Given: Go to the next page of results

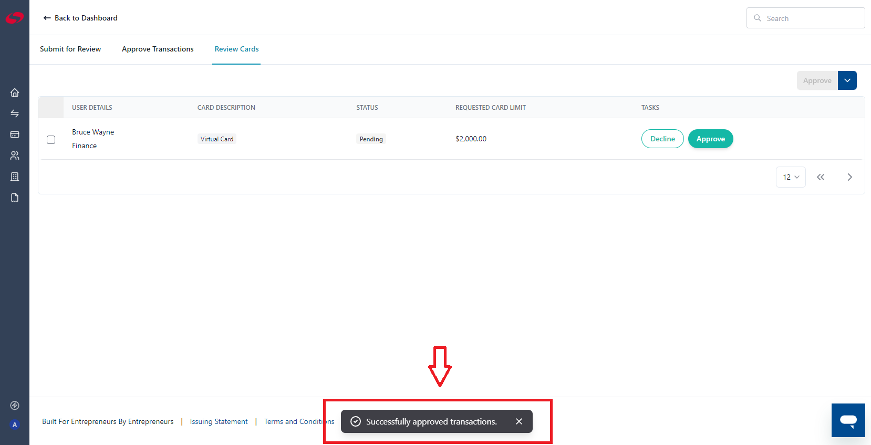Looking at the screenshot, I should tap(849, 177).
